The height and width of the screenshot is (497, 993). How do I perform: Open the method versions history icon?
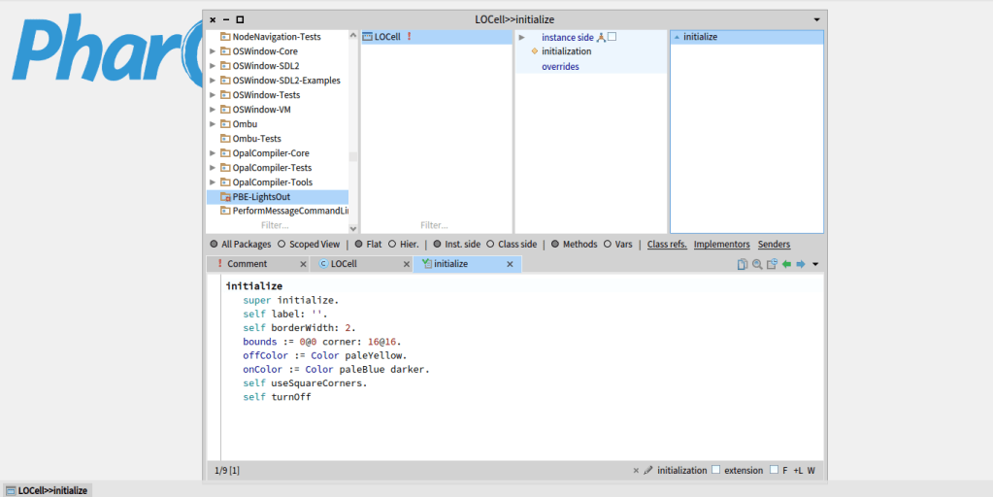point(772,264)
